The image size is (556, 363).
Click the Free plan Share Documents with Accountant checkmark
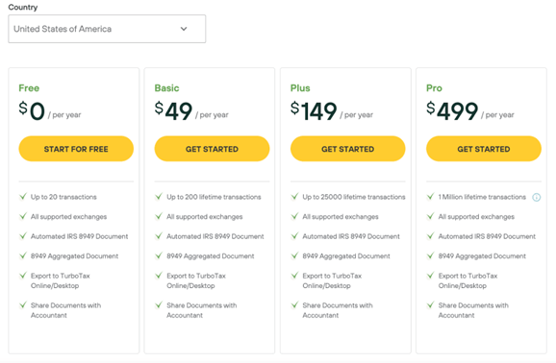[x=23, y=304]
